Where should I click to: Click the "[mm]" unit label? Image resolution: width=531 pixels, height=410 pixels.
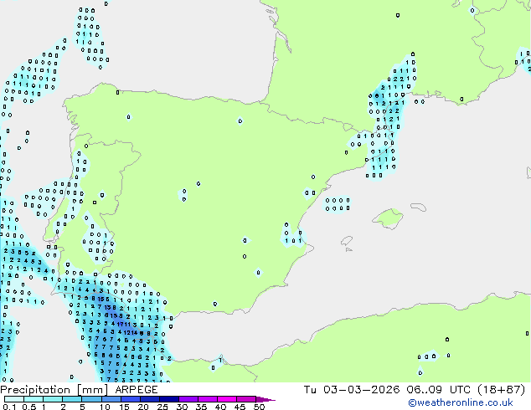pyautogui.click(x=93, y=390)
